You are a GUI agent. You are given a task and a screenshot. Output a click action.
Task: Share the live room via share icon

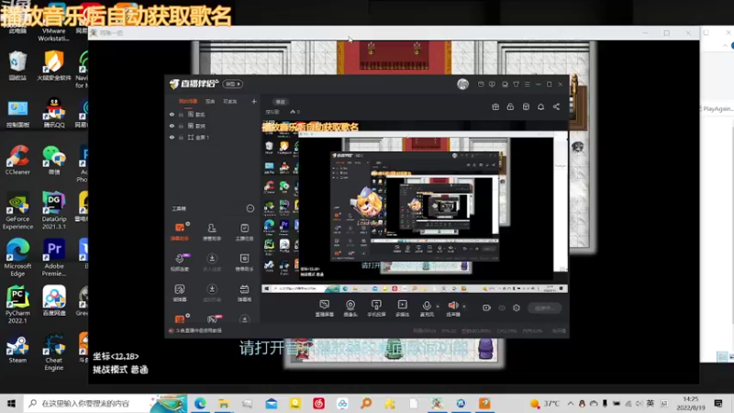click(556, 106)
